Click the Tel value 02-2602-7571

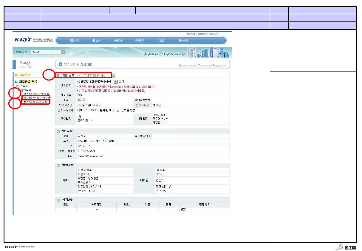(85, 146)
